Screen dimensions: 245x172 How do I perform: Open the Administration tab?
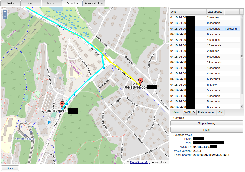click(x=94, y=3)
